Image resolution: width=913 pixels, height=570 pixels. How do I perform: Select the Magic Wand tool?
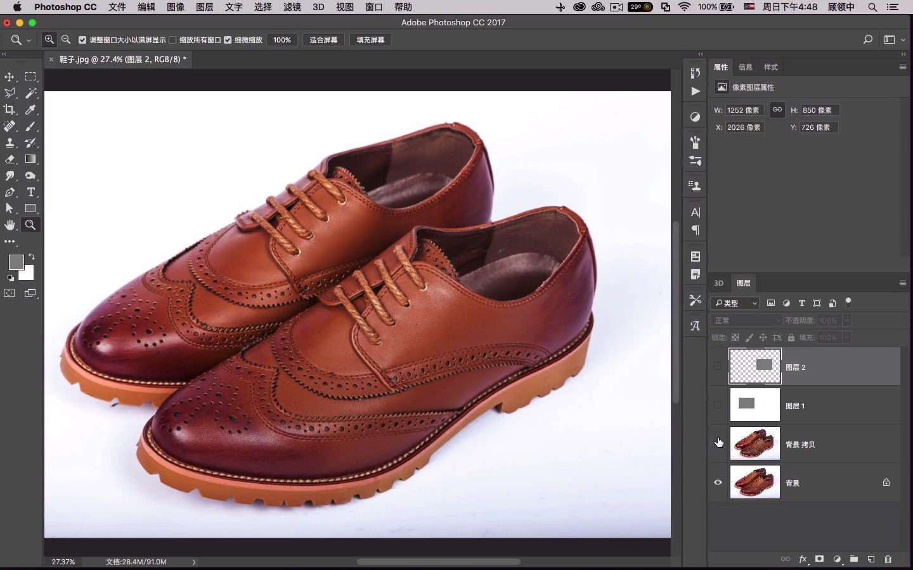tap(30, 93)
